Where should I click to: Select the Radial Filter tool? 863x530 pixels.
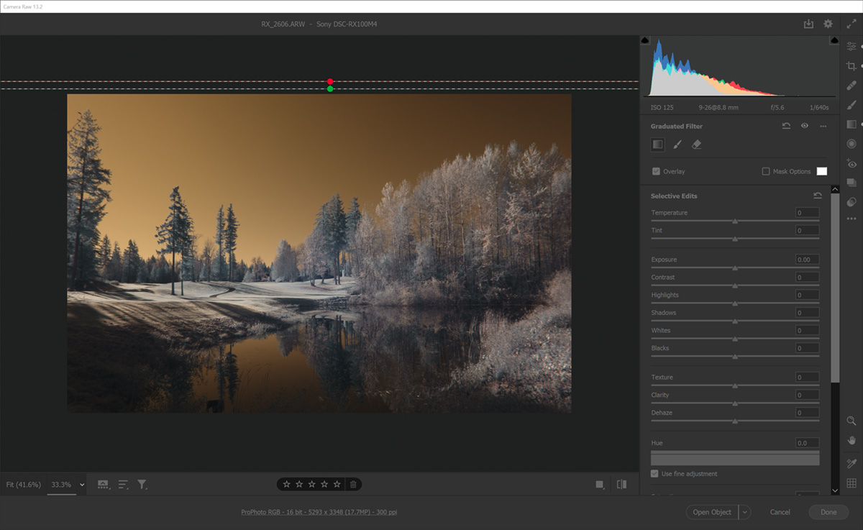click(x=851, y=143)
